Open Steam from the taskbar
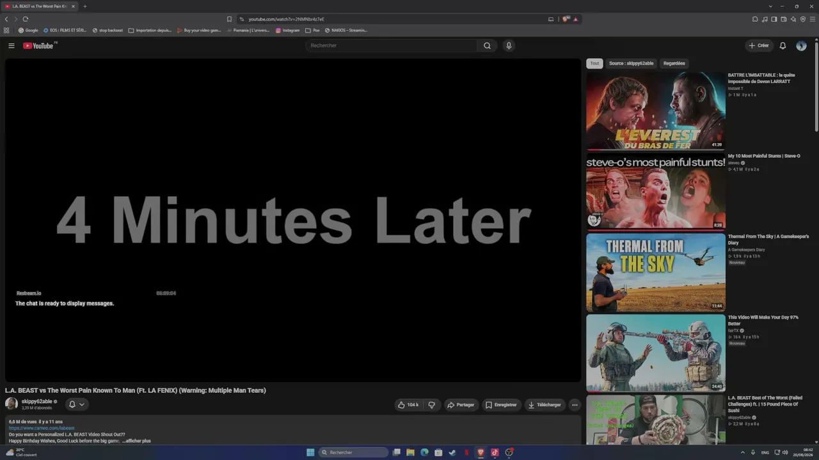 click(452, 452)
